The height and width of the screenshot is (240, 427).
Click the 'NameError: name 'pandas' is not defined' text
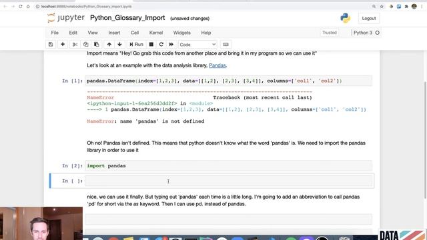[145, 121]
